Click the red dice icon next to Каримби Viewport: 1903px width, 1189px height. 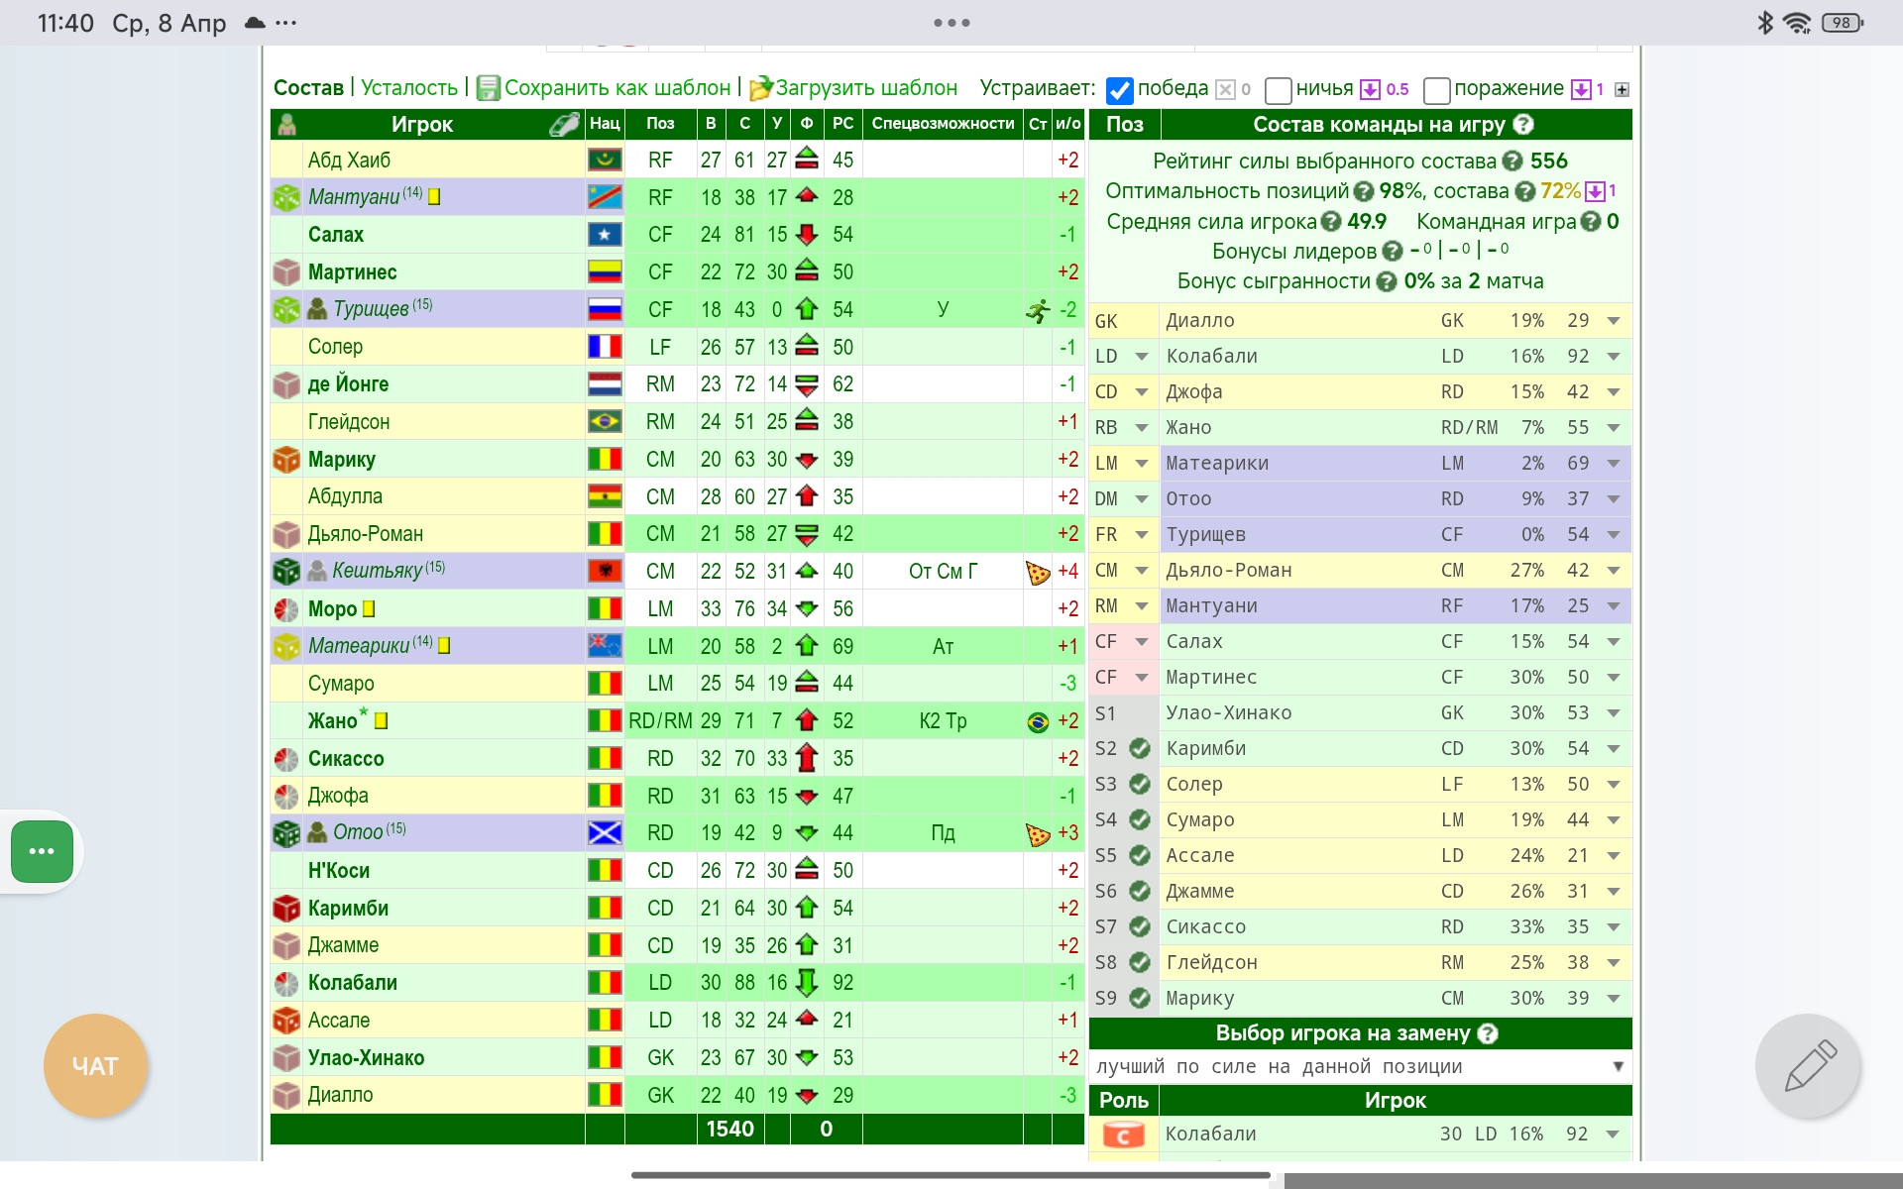pyautogui.click(x=286, y=908)
